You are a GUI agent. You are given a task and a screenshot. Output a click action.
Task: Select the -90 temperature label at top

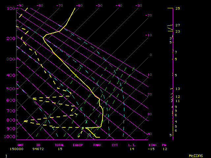click(x=20, y=6)
